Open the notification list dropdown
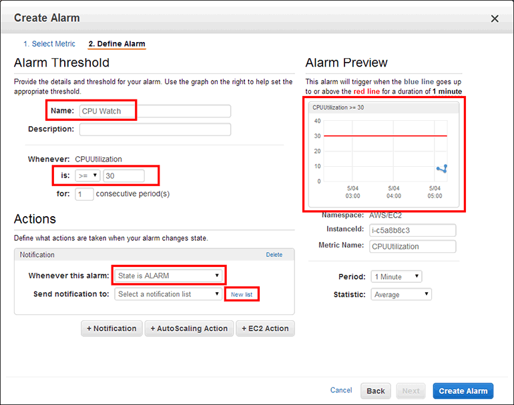Screen dimensions: 514x405 tap(168, 294)
